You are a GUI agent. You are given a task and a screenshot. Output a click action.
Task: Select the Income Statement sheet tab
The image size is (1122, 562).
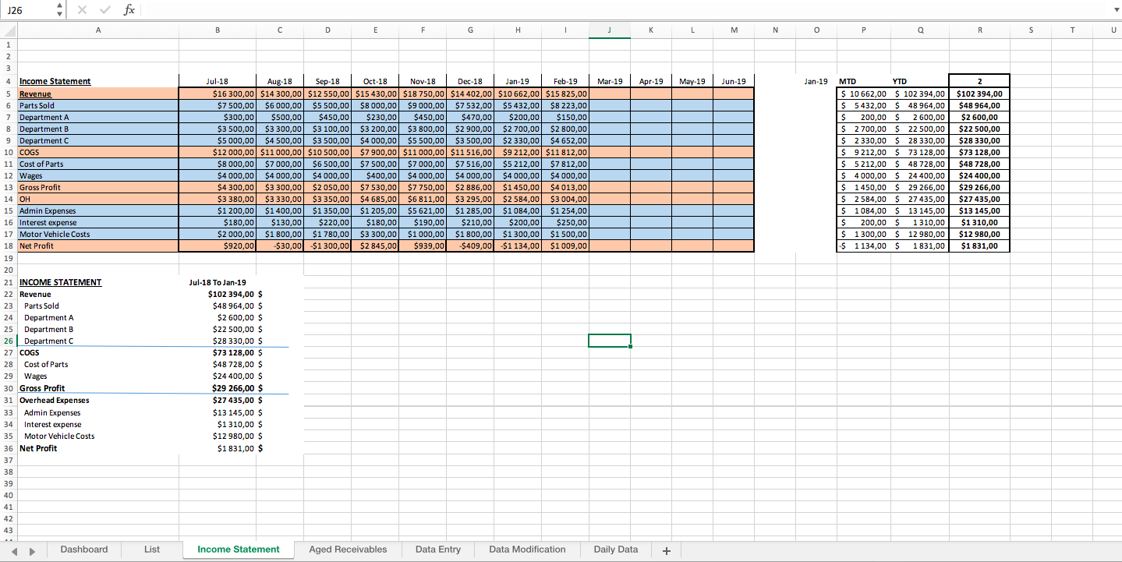[x=239, y=550]
